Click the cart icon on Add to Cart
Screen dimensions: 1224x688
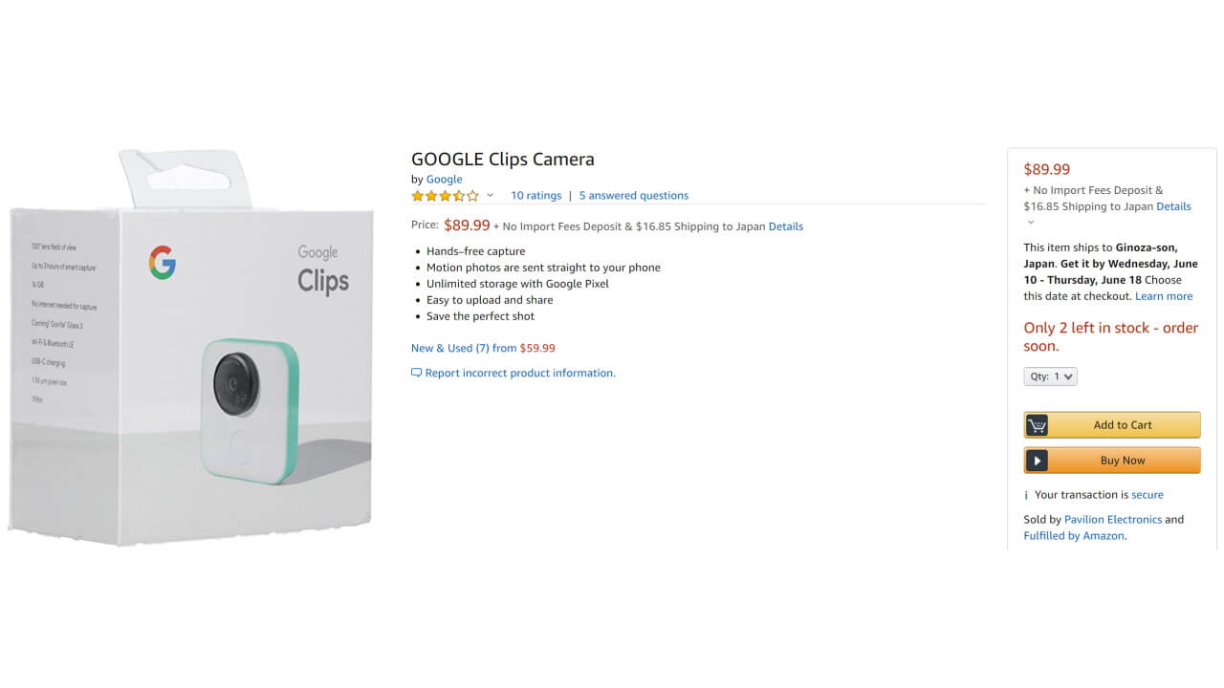[1037, 425]
